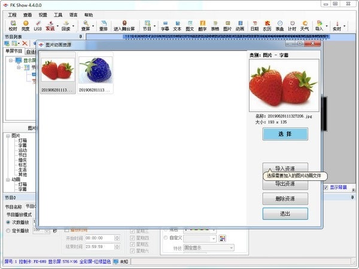Select the 定长播放 radio button
This screenshot has width=359, height=269.
pyautogui.click(x=8, y=231)
